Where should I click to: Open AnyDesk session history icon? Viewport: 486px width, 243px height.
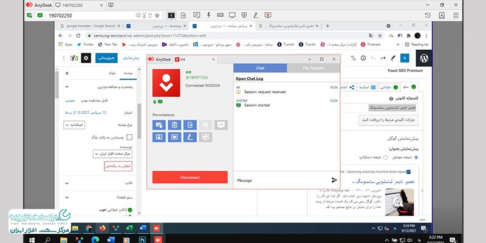(x=428, y=15)
